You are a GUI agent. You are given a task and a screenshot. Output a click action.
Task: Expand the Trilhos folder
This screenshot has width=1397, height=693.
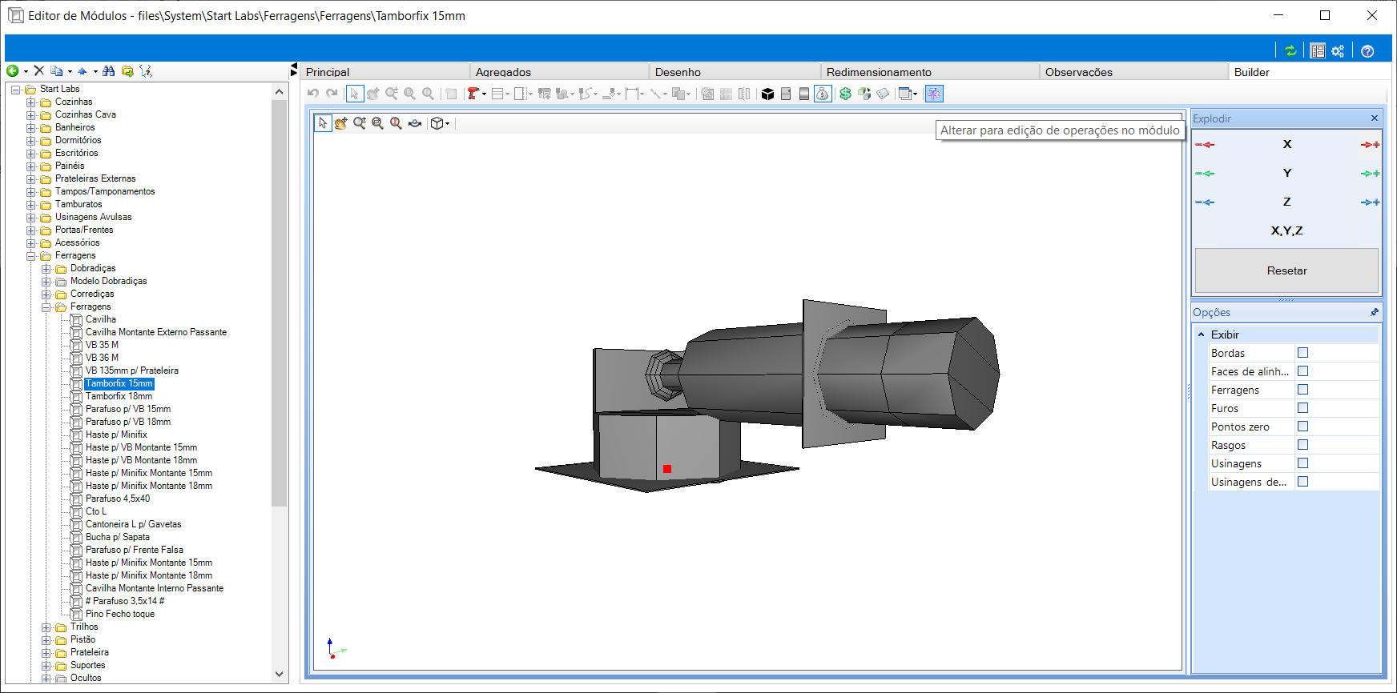[46, 627]
